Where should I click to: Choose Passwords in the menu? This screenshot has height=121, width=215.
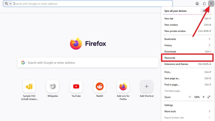tap(187, 58)
